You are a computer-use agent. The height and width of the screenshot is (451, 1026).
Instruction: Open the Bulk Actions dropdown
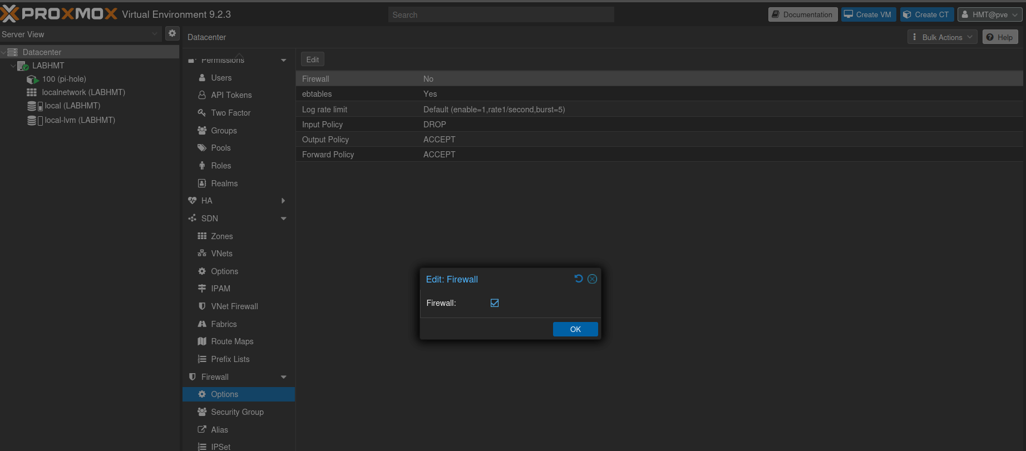click(942, 37)
